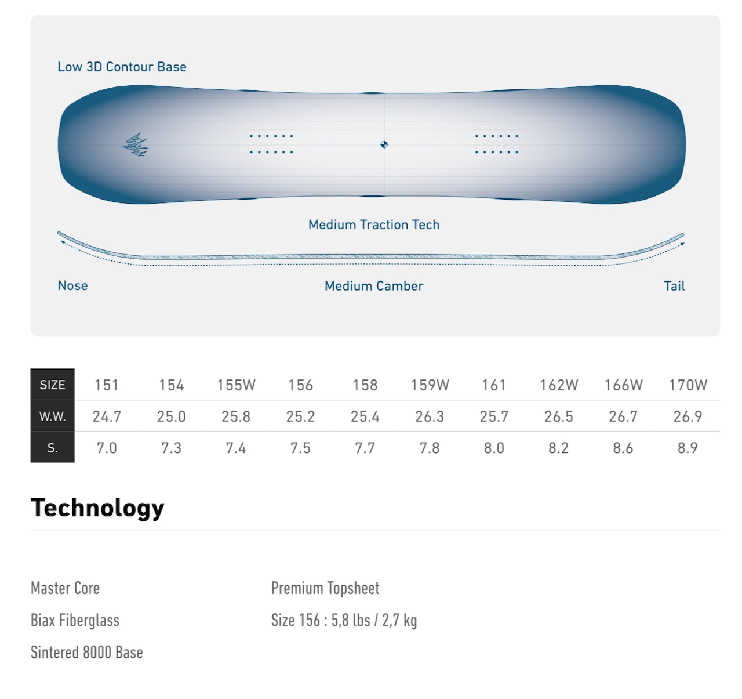Select size 170W column header
The image size is (742, 699).
click(688, 385)
